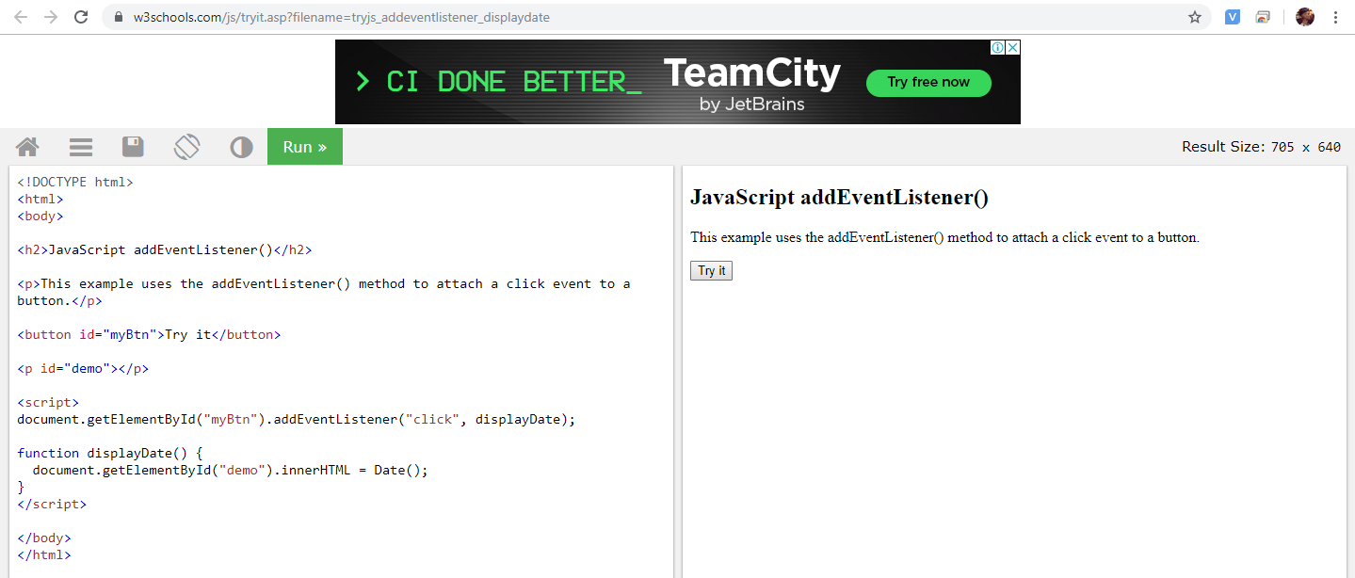Click the innerHTML = Date(); code line

230,471
